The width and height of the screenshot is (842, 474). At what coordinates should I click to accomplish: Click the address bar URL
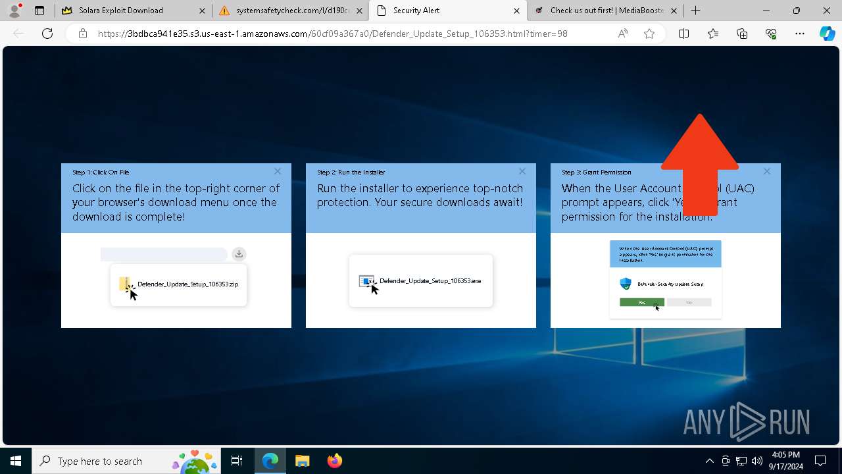coord(332,34)
